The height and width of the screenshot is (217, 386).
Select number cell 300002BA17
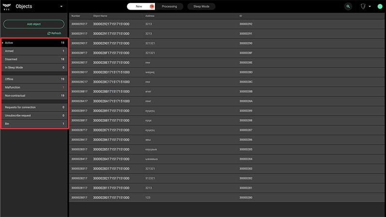pos(79,101)
